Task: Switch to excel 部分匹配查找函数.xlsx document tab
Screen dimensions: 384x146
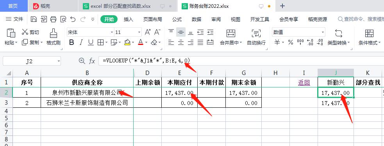Action: tap(127, 6)
